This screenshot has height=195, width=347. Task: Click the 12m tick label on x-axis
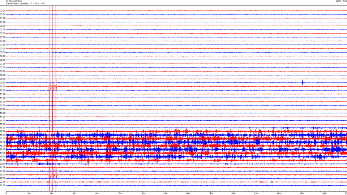142,194
